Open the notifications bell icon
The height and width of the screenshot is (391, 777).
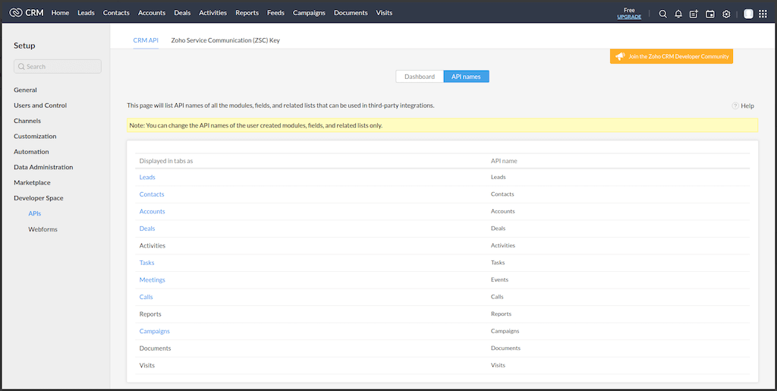click(x=678, y=14)
